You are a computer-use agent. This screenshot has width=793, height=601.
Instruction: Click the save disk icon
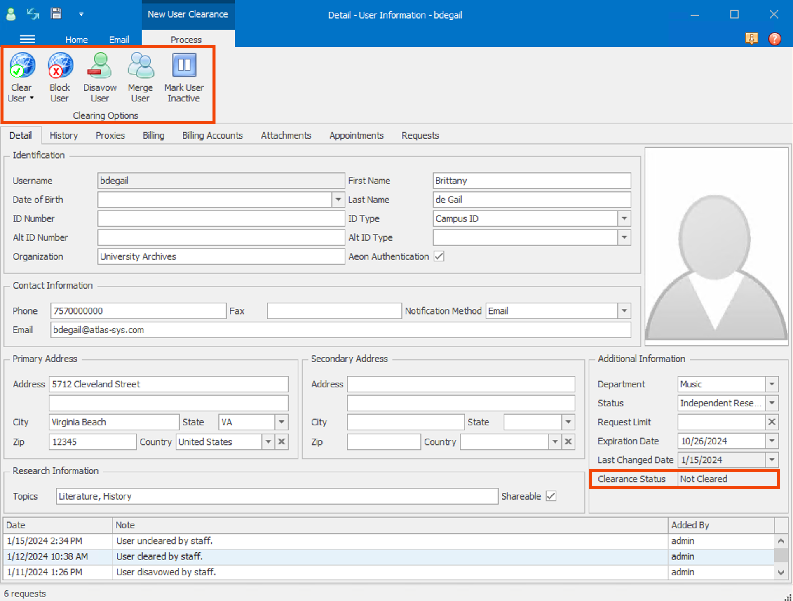56,14
